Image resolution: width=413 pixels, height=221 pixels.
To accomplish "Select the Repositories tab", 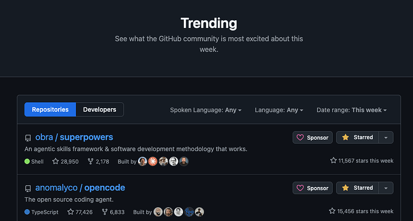I will [50, 109].
